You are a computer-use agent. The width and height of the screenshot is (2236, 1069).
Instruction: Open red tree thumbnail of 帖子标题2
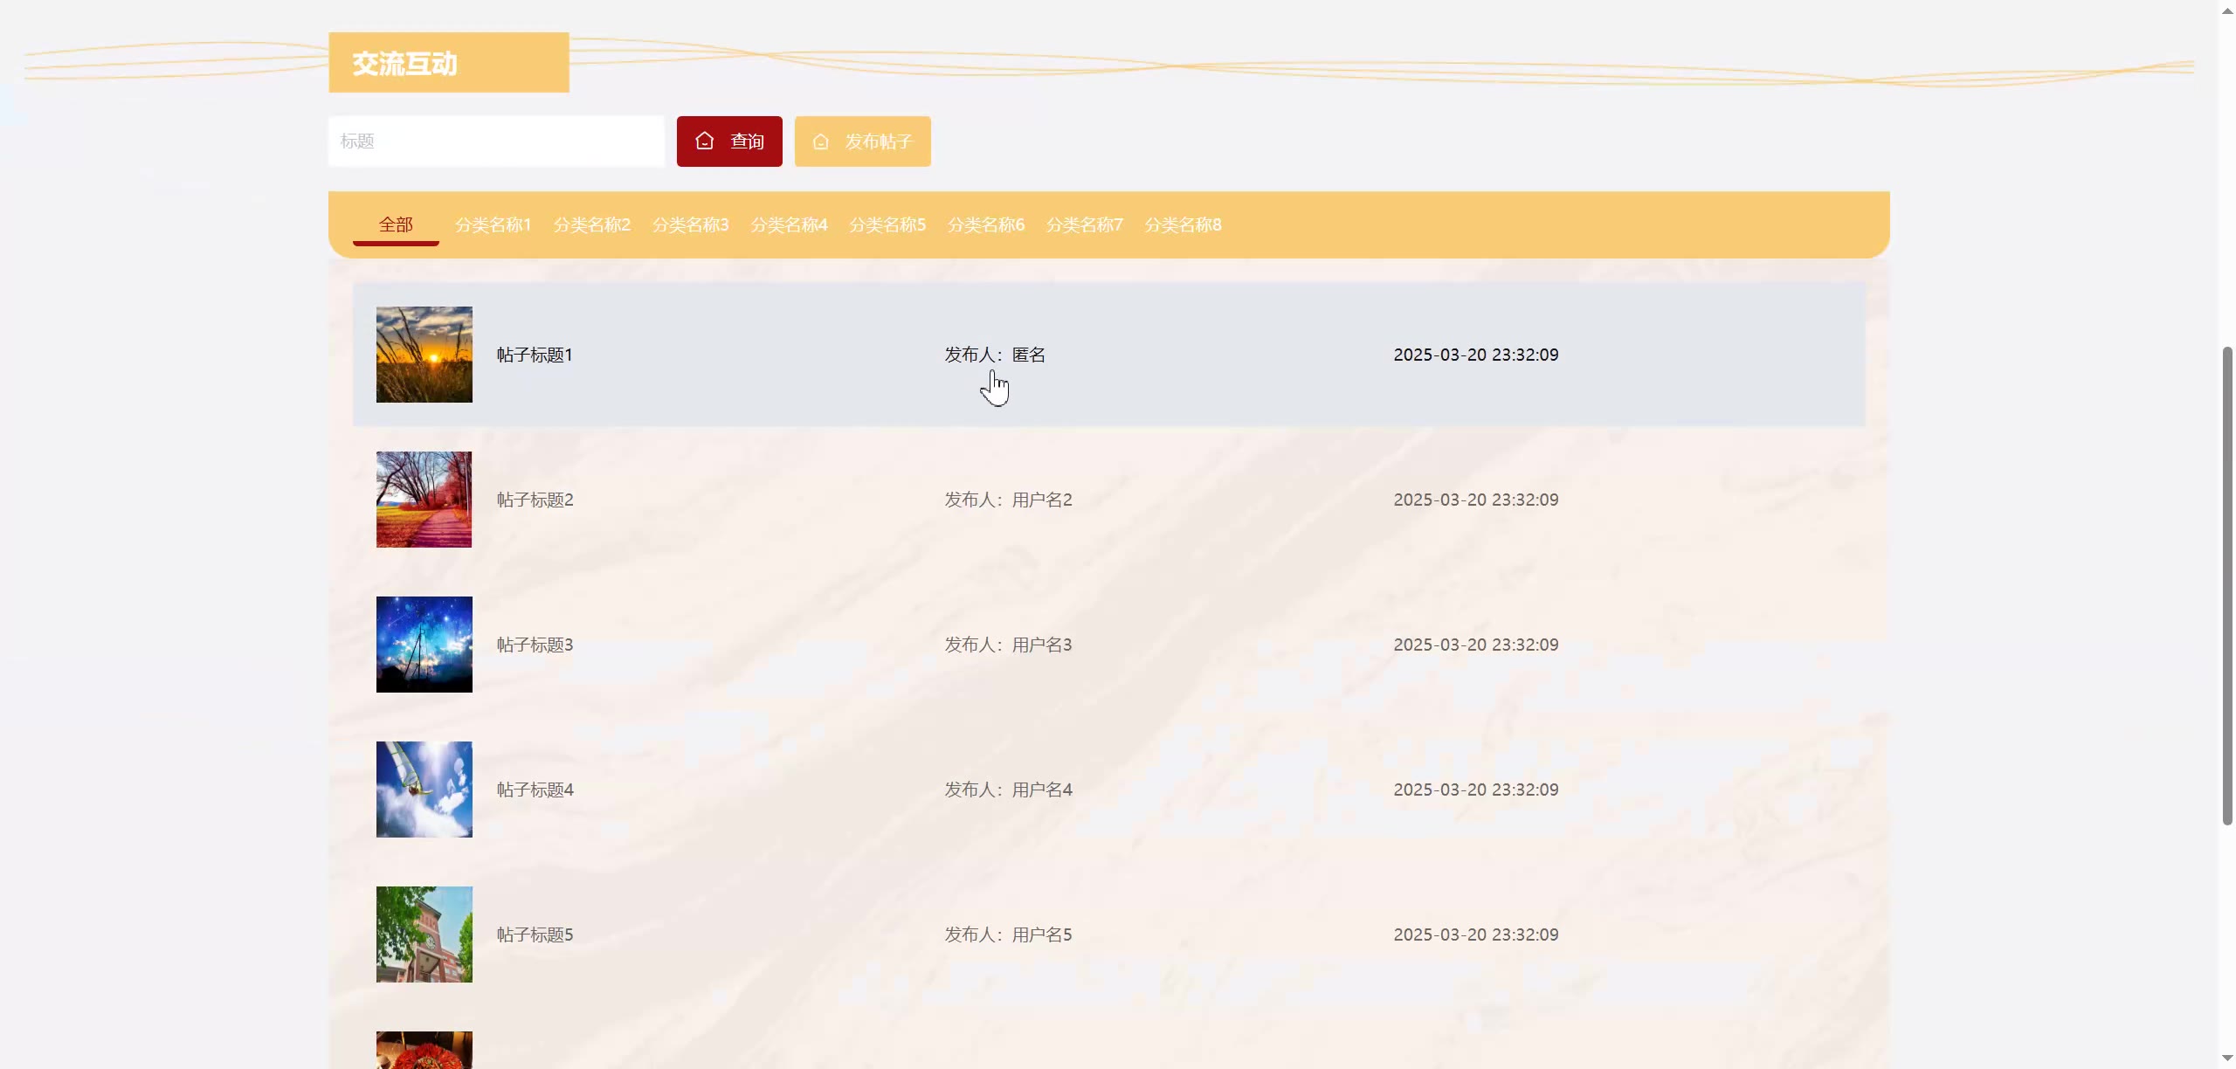424,500
